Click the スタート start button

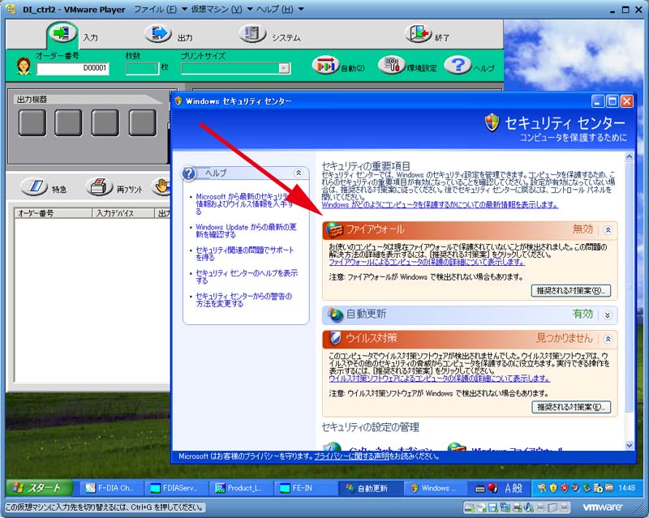click(39, 488)
